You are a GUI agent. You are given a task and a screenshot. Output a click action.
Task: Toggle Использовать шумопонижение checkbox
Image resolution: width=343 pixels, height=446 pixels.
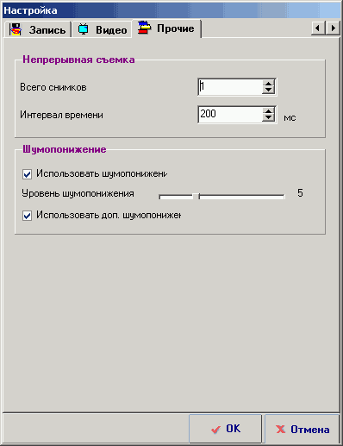(x=27, y=174)
